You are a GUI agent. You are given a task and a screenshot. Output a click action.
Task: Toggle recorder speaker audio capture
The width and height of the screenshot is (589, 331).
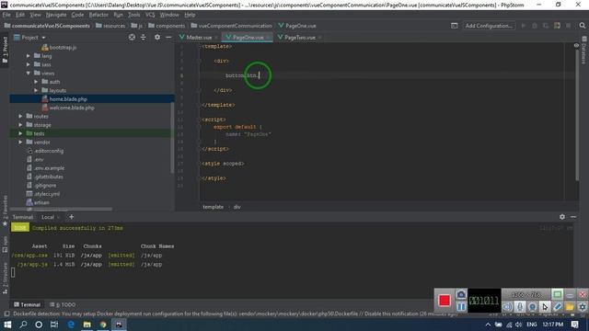point(507,306)
